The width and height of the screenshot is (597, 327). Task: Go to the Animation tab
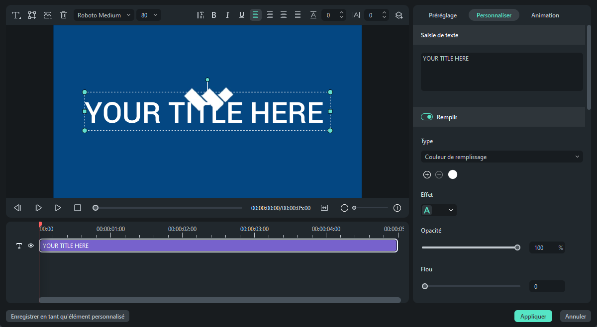point(545,15)
